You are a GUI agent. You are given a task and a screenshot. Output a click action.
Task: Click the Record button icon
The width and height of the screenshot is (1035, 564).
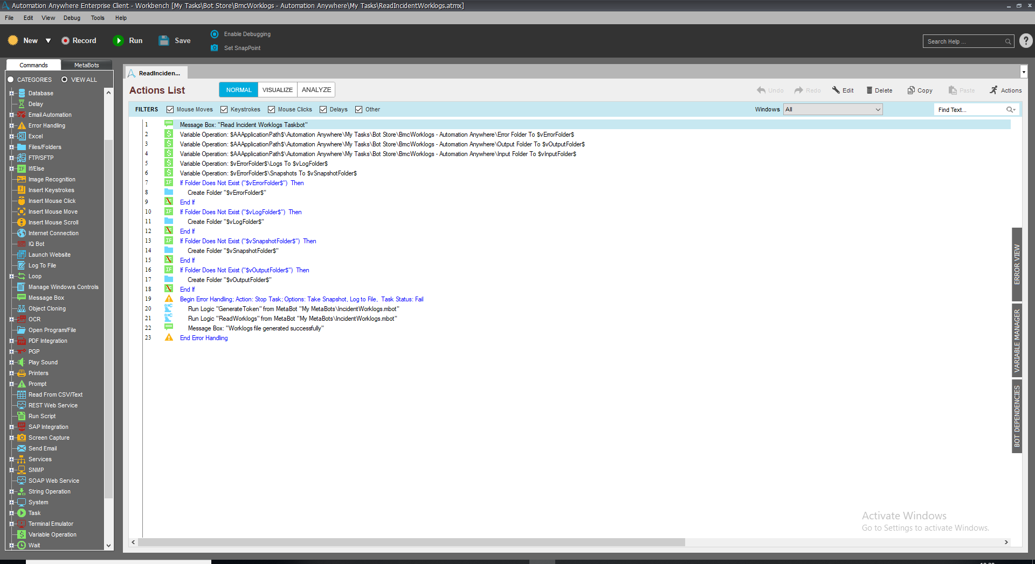65,41
